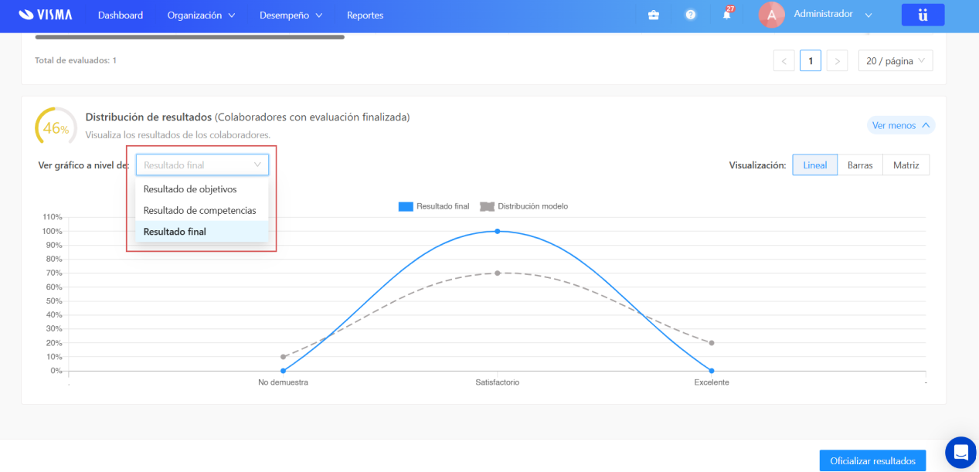
Task: Click the Satisfactorio axis label
Action: pyautogui.click(x=498, y=382)
